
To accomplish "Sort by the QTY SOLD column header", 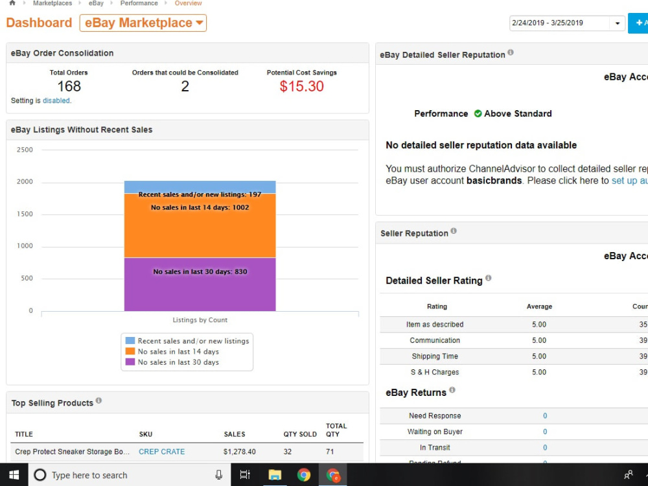I will point(300,434).
